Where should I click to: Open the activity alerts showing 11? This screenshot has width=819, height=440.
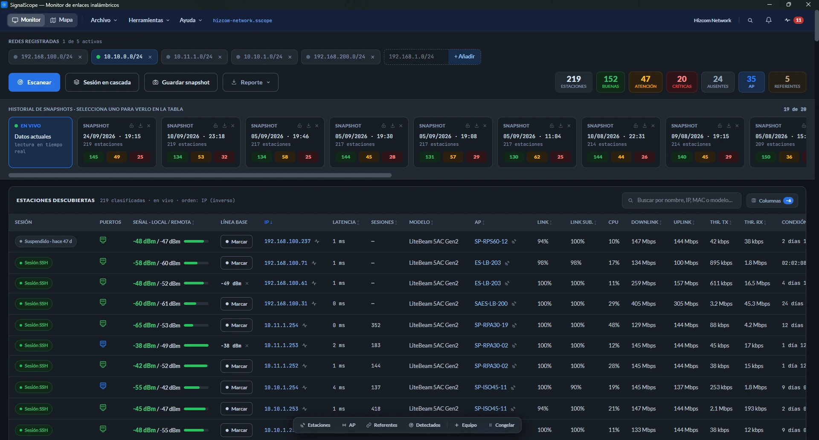[x=794, y=20]
